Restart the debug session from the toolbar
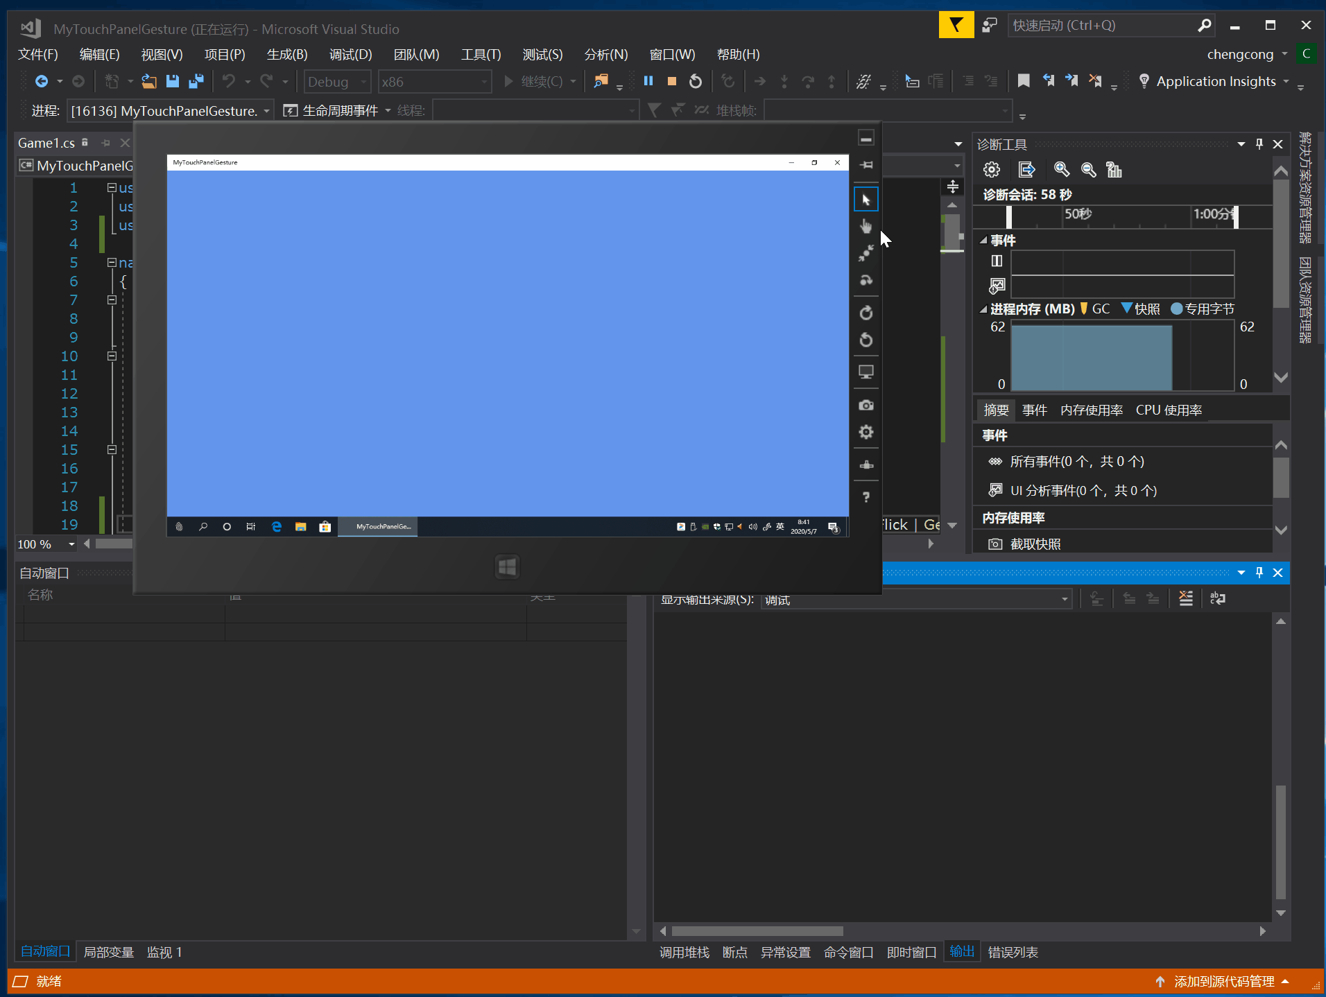The height and width of the screenshot is (997, 1326). click(x=695, y=81)
